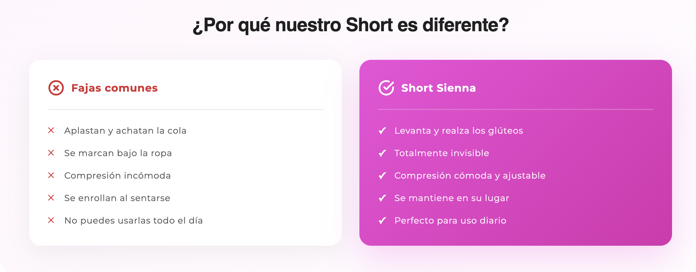This screenshot has width=696, height=272.
Task: Click the text Totalmente invisible
Action: pos(442,153)
